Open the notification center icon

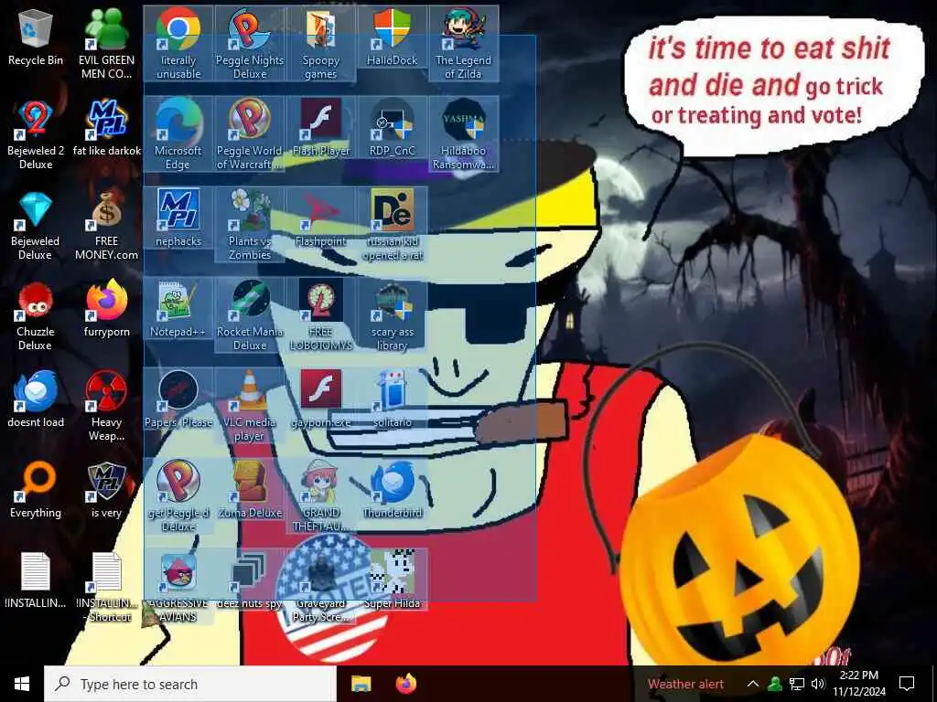907,684
